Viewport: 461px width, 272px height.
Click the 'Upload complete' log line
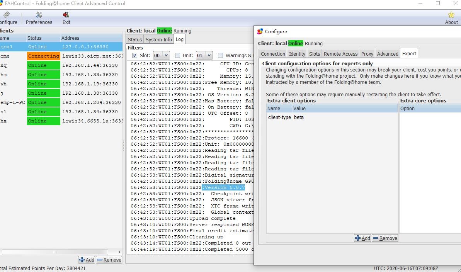coord(183,218)
